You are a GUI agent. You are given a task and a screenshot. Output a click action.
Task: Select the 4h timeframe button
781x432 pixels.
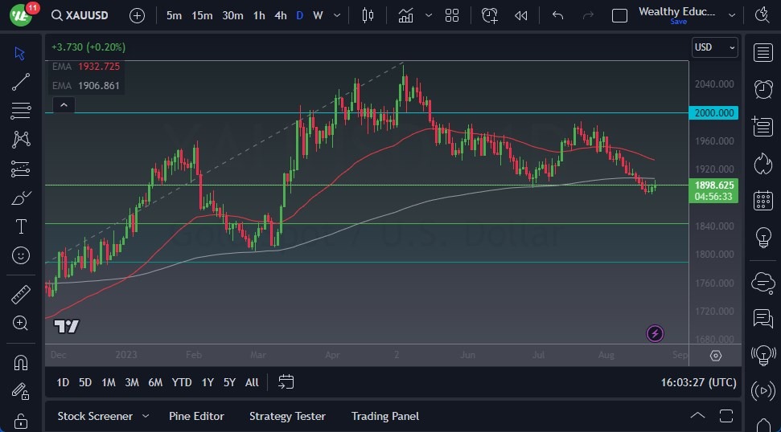click(280, 15)
